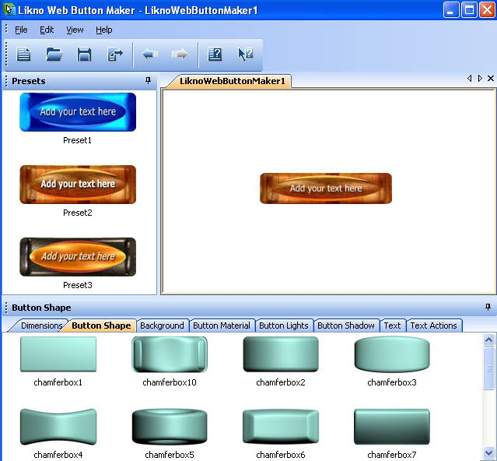Click the application icon in title bar
This screenshot has height=461, width=497.
point(9,9)
